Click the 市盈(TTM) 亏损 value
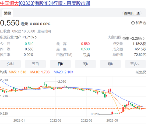The width and height of the screenshot is (148, 124). (x=86, y=55)
